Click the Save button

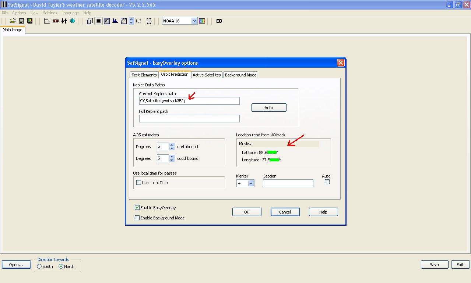435,265
